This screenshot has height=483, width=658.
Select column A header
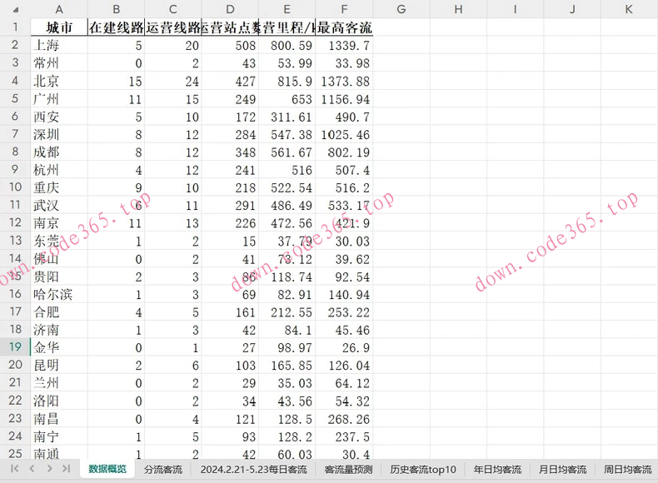[59, 9]
